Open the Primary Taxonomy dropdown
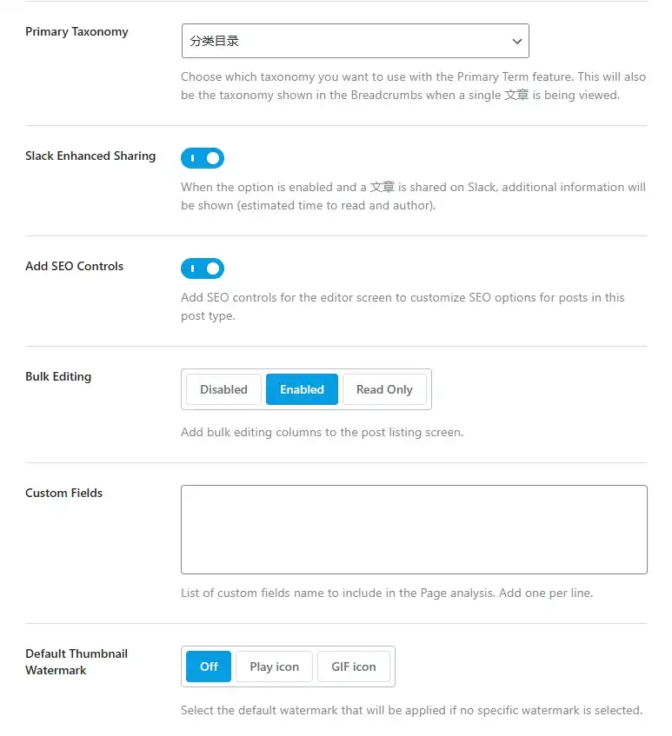Image resolution: width=672 pixels, height=736 pixels. click(x=355, y=41)
